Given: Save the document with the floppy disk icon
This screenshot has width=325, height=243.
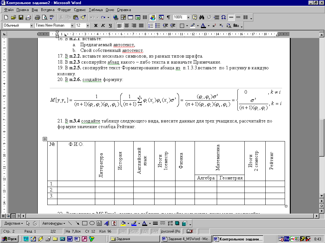Looking at the screenshot, I should pyautogui.click(x=21, y=17).
